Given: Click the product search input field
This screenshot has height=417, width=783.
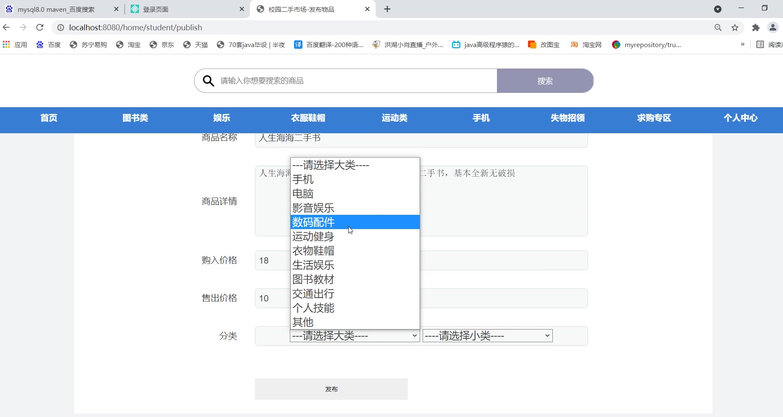Looking at the screenshot, I should click(357, 81).
